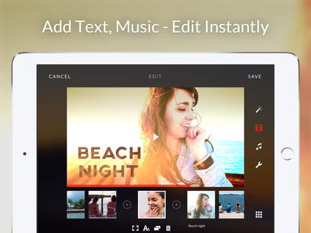
Task: Select the two women sitting clip thumbnail
Action: [x=102, y=205]
